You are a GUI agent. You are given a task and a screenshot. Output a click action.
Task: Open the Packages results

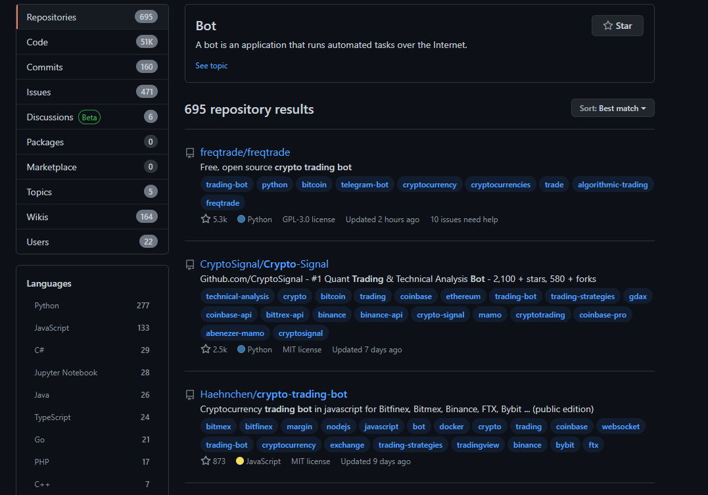pos(92,142)
